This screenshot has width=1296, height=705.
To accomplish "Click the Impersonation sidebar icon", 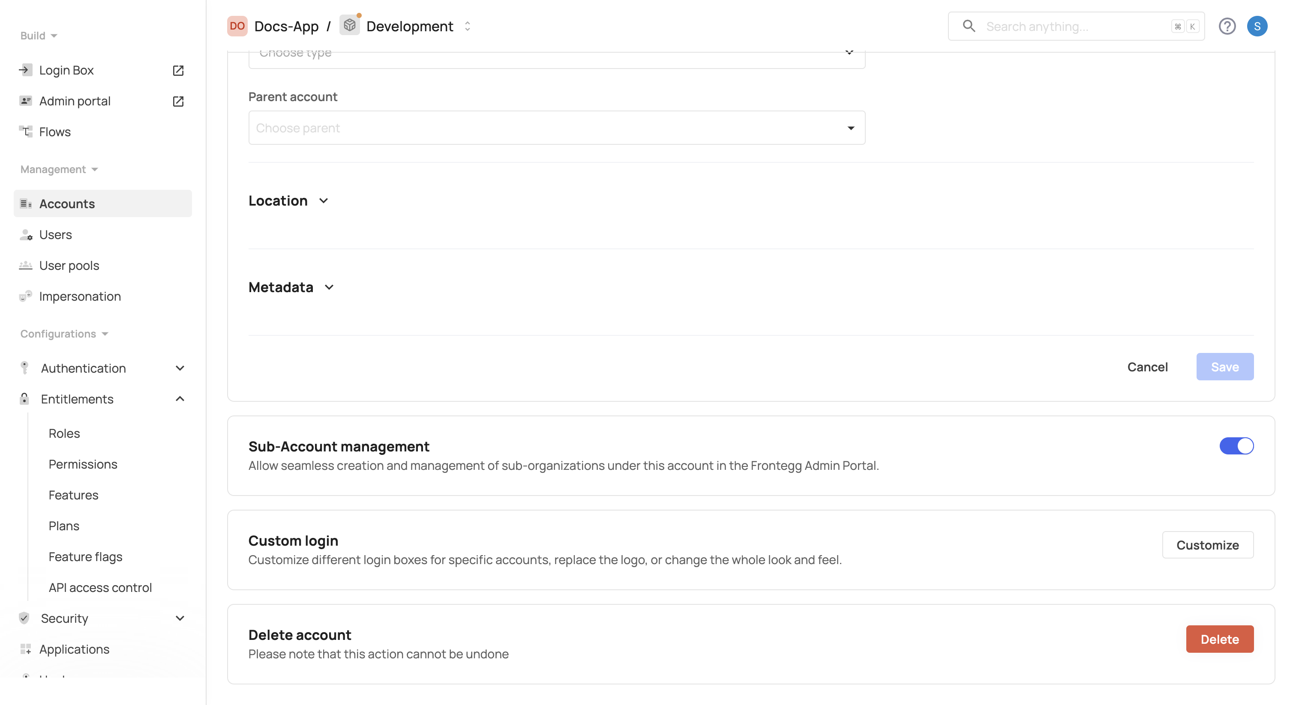I will tap(26, 296).
